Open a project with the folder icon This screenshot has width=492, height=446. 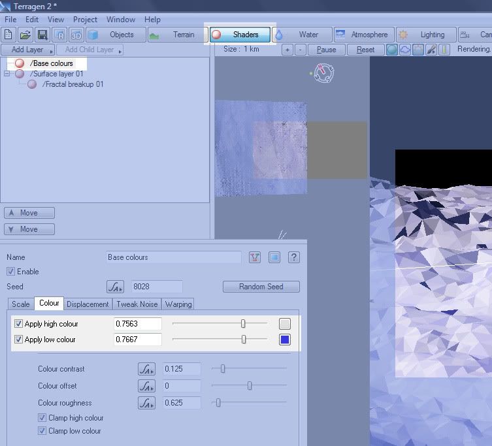click(25, 35)
